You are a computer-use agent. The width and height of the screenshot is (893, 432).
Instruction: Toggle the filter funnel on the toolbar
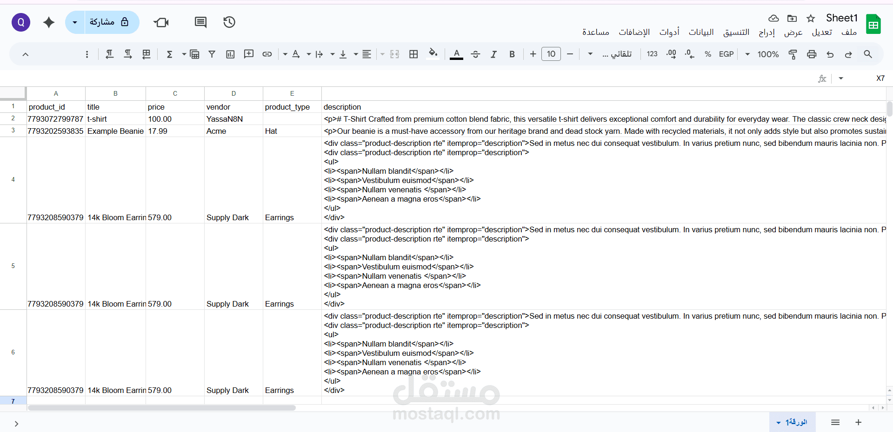click(212, 54)
